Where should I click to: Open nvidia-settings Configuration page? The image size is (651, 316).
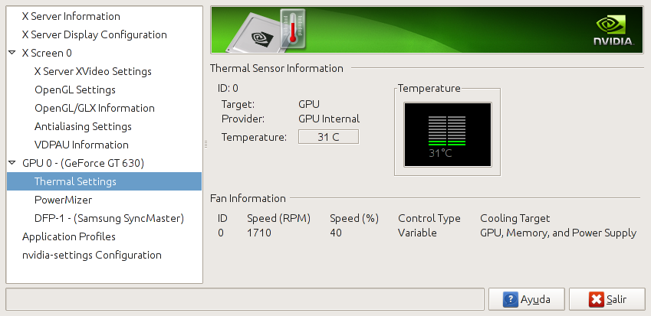click(x=91, y=255)
